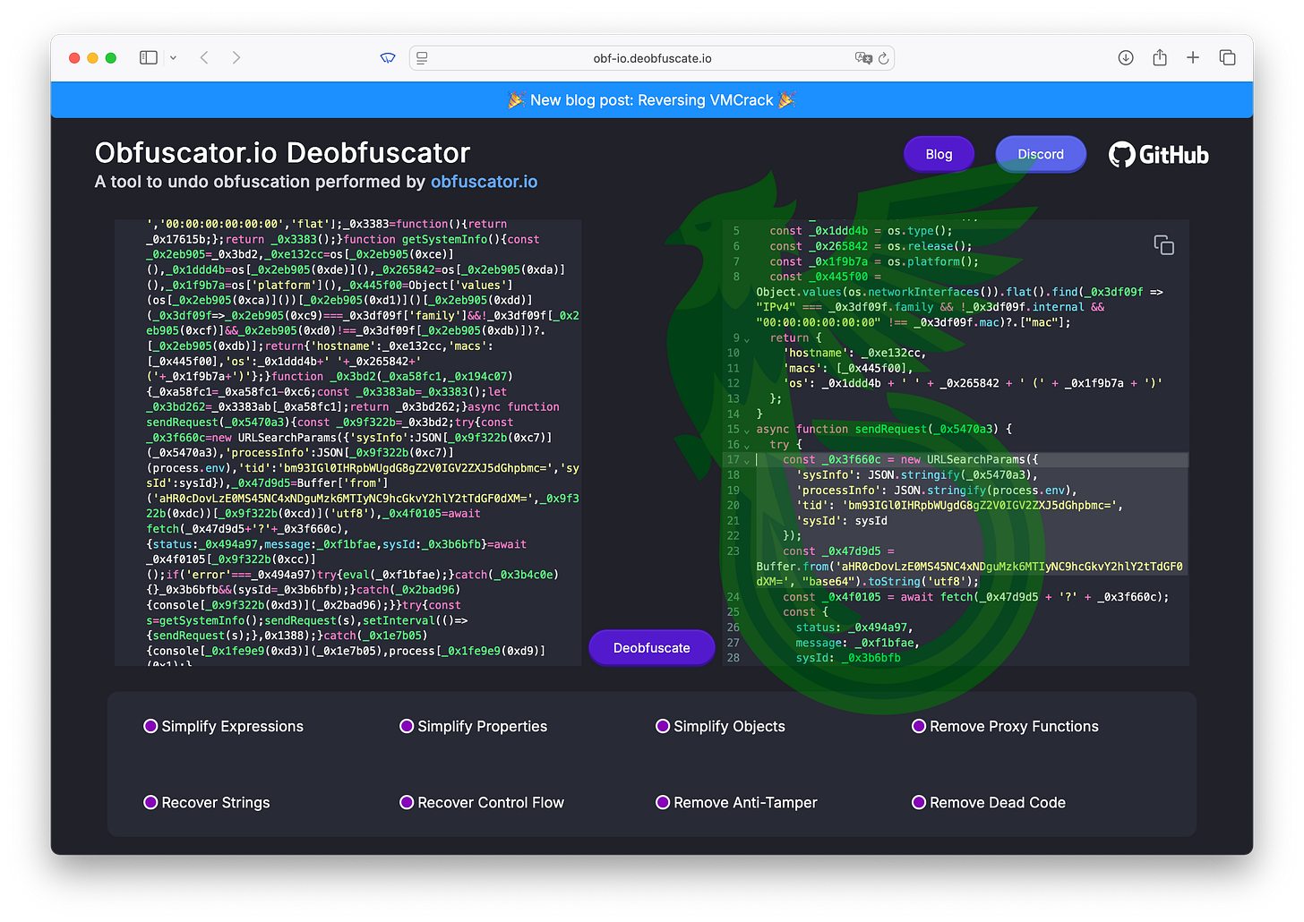Go forward with the Safari forward arrow
The width and height of the screenshot is (1304, 922).
tap(236, 58)
